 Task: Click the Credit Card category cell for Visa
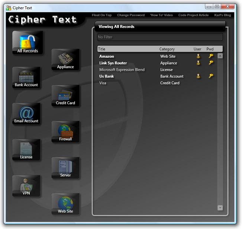tap(170, 83)
